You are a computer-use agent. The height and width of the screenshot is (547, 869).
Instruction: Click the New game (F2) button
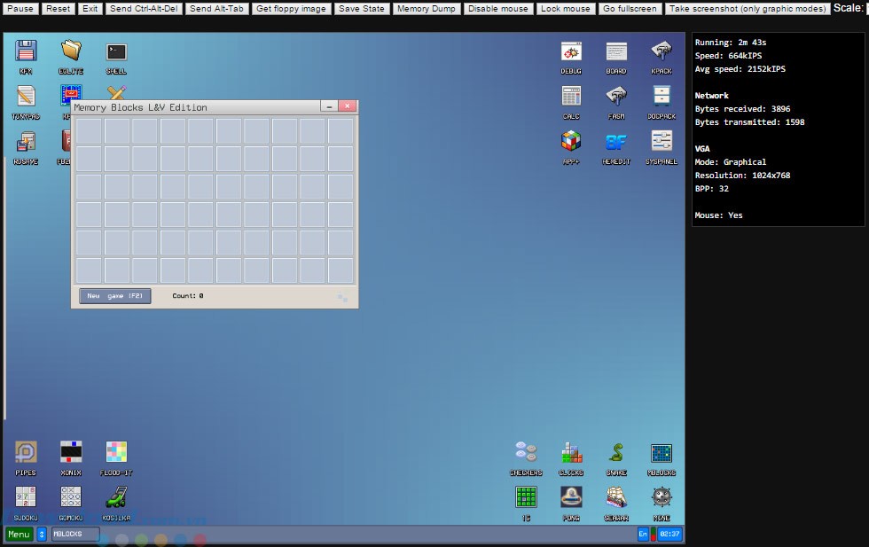point(114,296)
